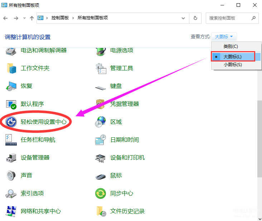This screenshot has width=262, height=221.
Task: Click 恢复 text label
Action: (26, 86)
